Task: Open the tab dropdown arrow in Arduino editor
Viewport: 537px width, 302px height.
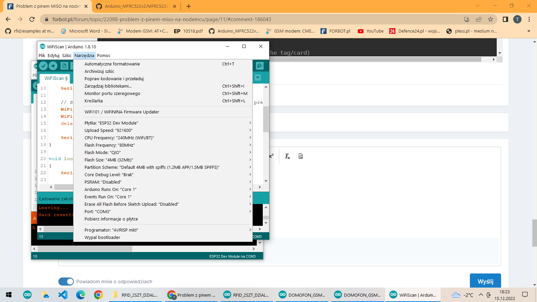Action: point(258,78)
